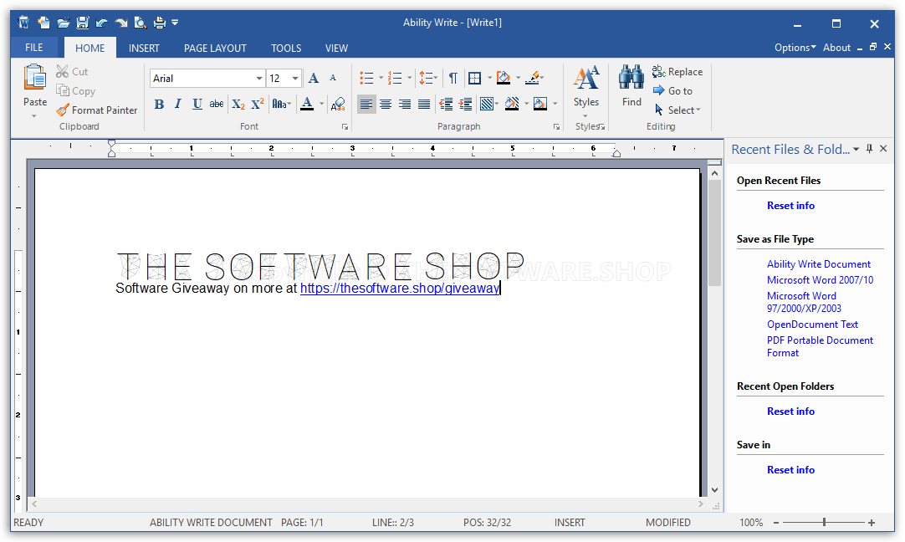Click Undo in the quick access toolbar
The width and height of the screenshot is (905, 542).
(x=102, y=23)
